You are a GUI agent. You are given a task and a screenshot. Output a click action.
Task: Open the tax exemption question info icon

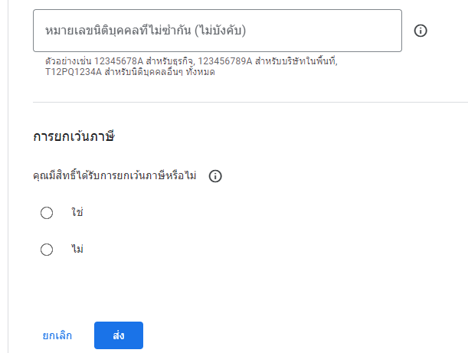[215, 176]
